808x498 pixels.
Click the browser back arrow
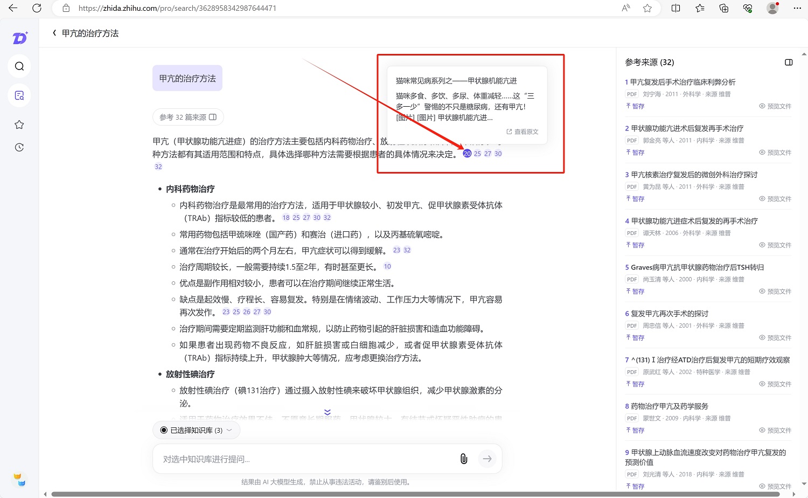[x=13, y=8]
